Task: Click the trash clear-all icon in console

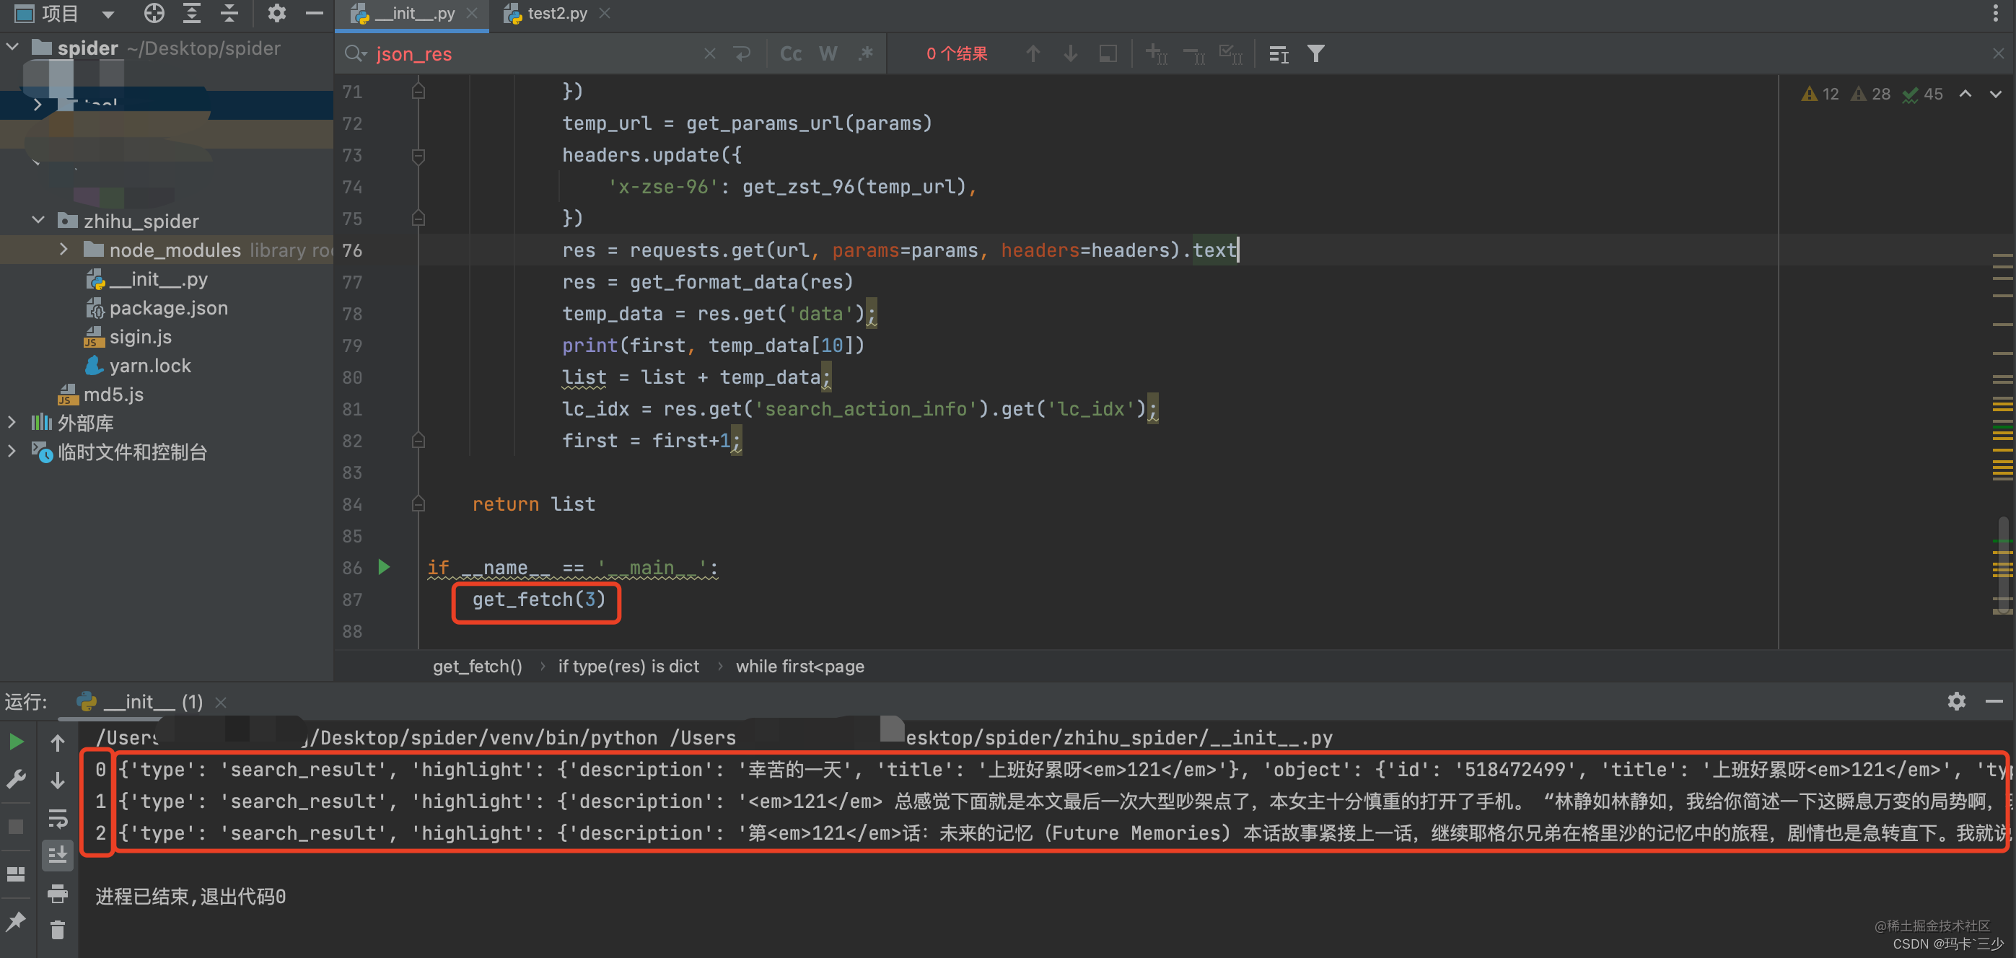Action: pos(58,930)
